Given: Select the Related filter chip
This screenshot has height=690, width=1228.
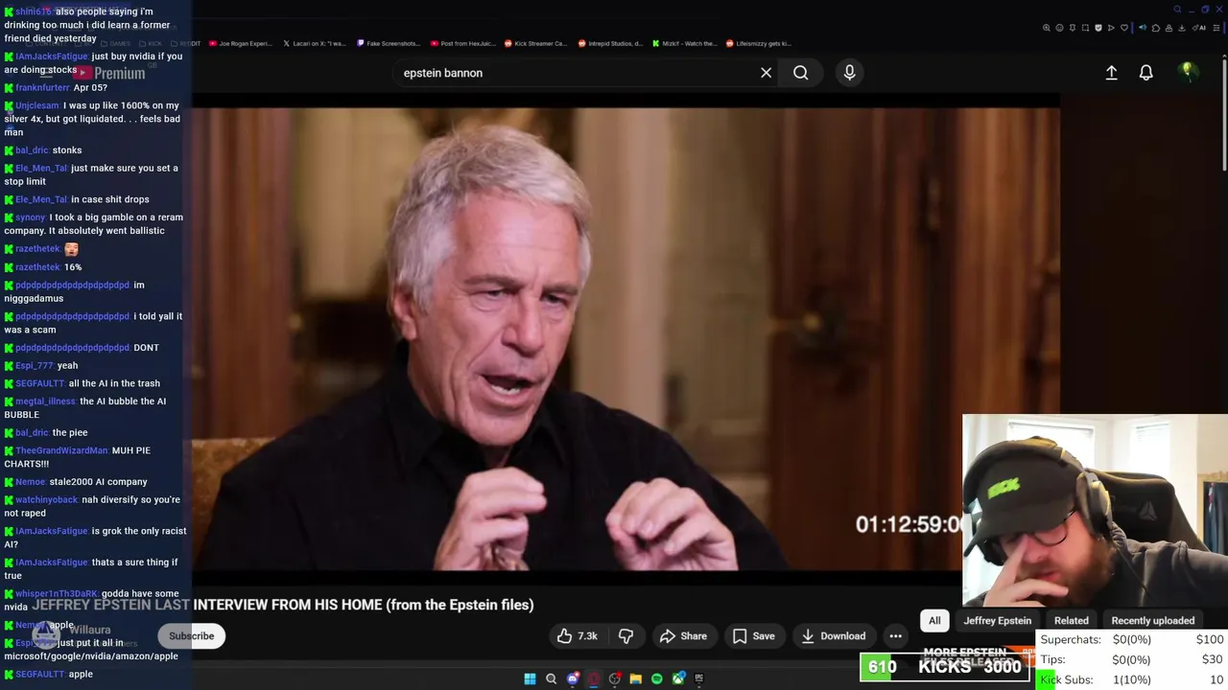Looking at the screenshot, I should (1072, 620).
